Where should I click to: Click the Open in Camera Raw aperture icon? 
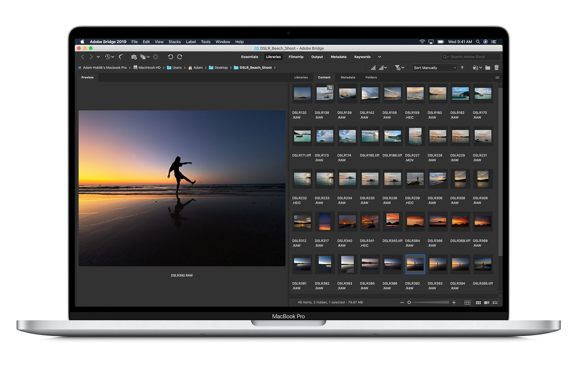(x=156, y=57)
